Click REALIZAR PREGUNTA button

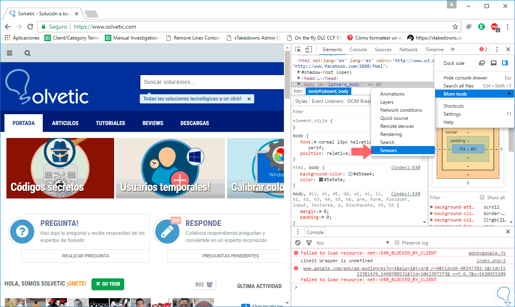(85, 256)
